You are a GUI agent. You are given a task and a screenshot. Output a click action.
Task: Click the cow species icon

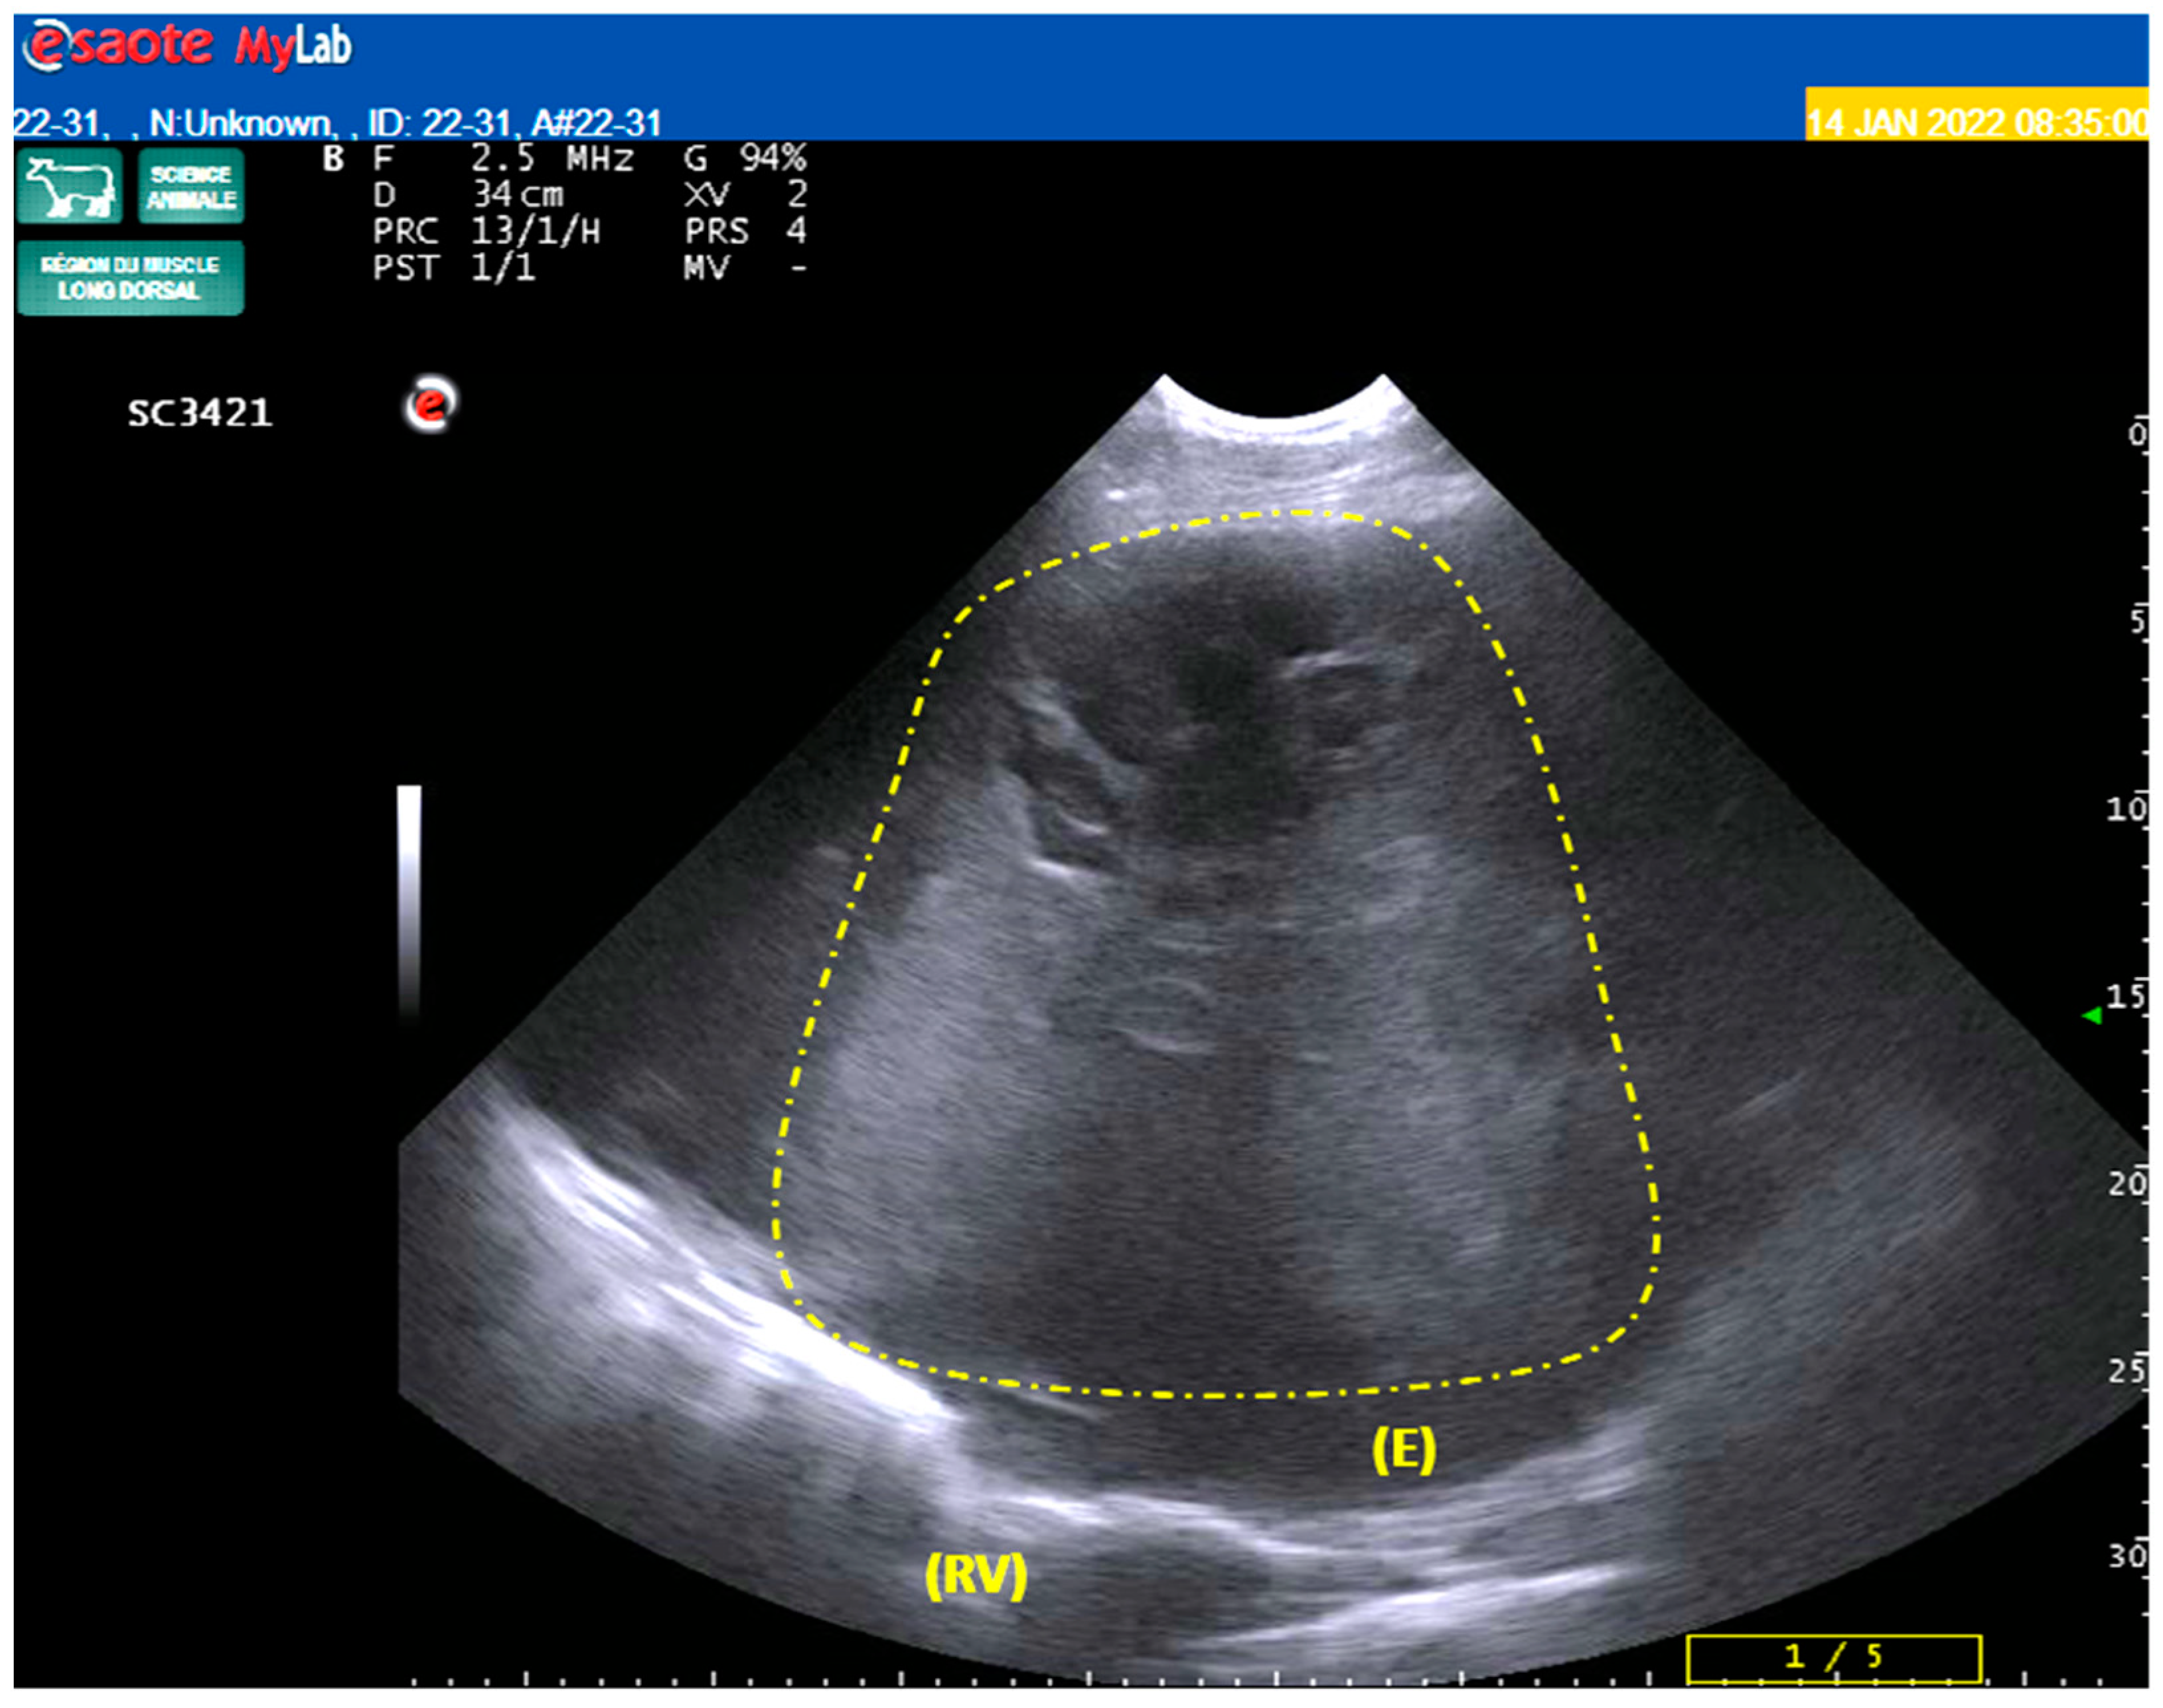[x=69, y=186]
